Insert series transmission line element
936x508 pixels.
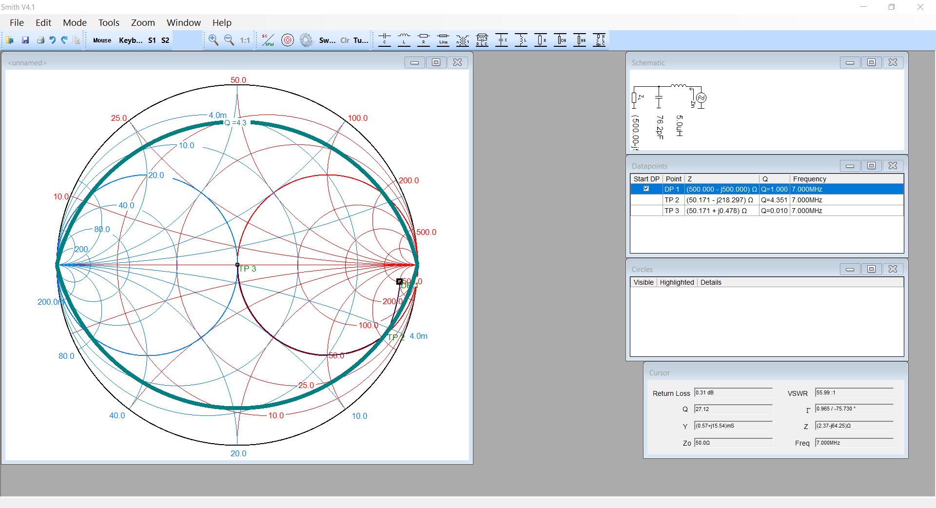click(443, 40)
